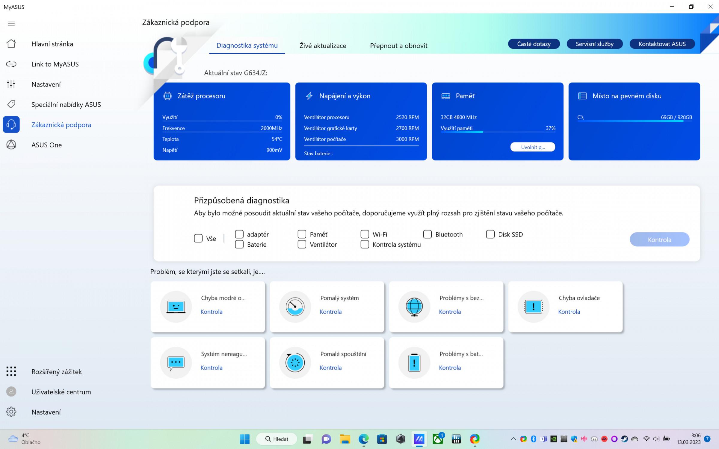Enable the Ventilátor checkbox
719x449 pixels.
point(302,244)
